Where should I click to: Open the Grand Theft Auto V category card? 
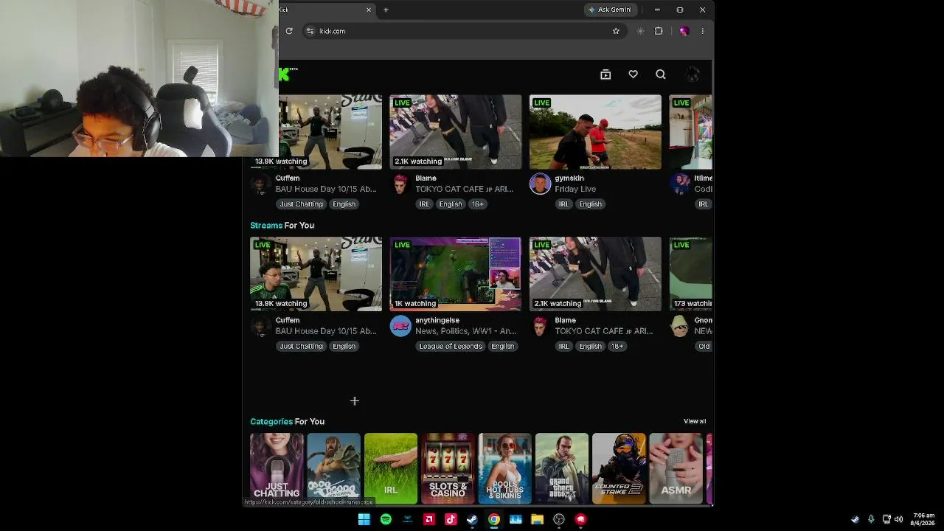[562, 468]
